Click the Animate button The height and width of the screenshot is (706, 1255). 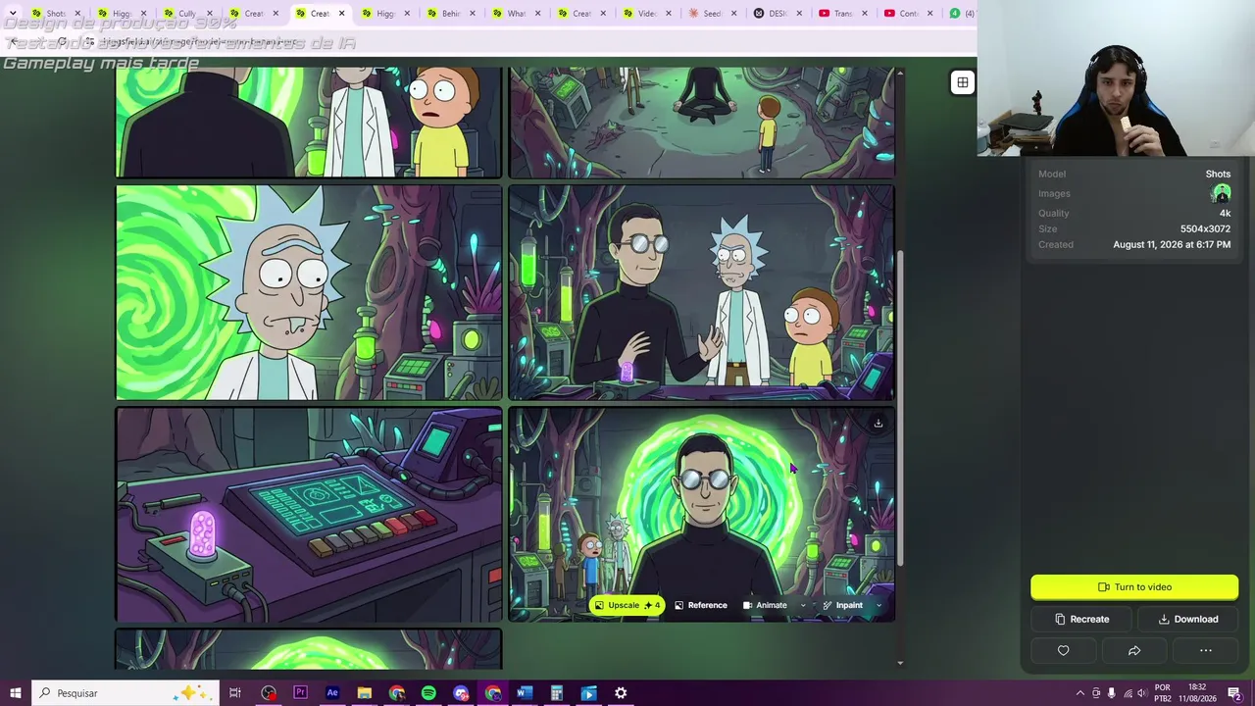(766, 605)
